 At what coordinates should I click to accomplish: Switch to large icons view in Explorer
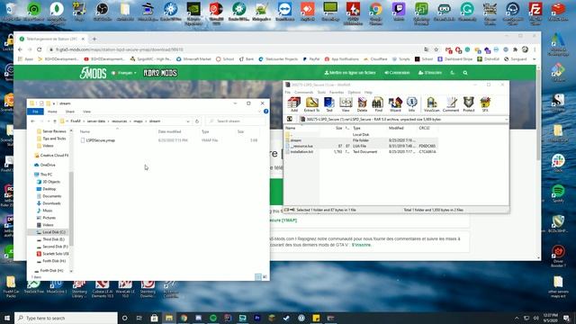point(265,276)
